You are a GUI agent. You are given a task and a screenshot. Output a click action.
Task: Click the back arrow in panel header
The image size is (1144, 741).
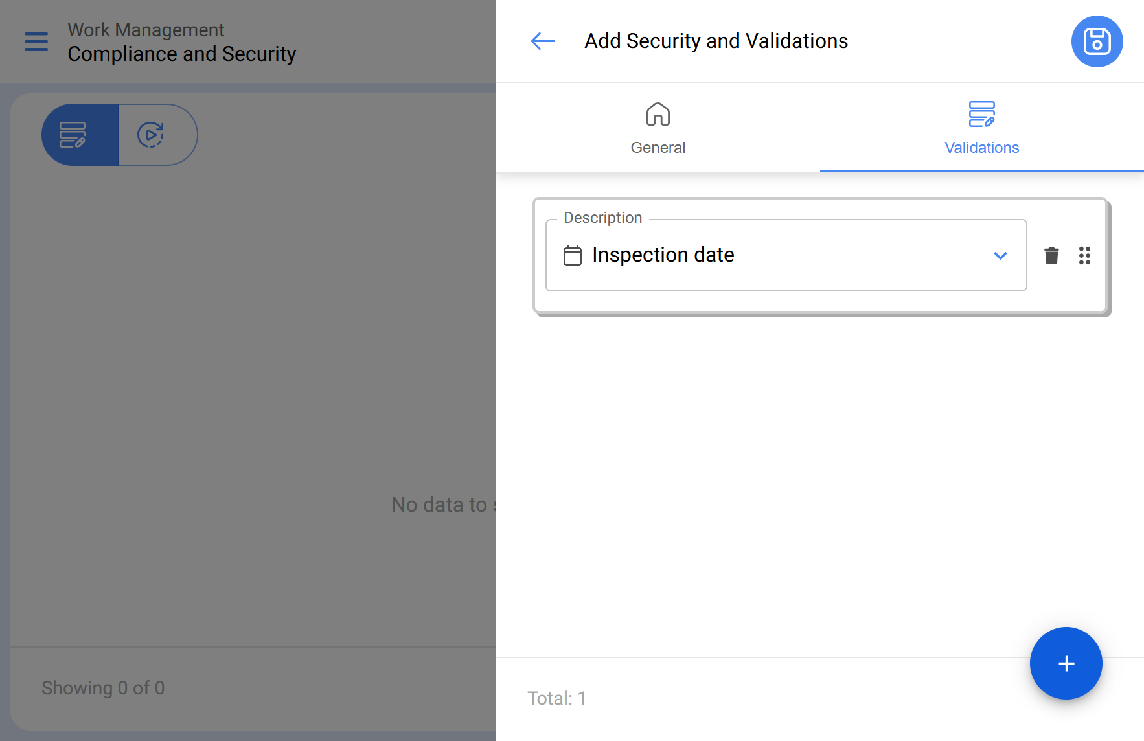point(542,41)
